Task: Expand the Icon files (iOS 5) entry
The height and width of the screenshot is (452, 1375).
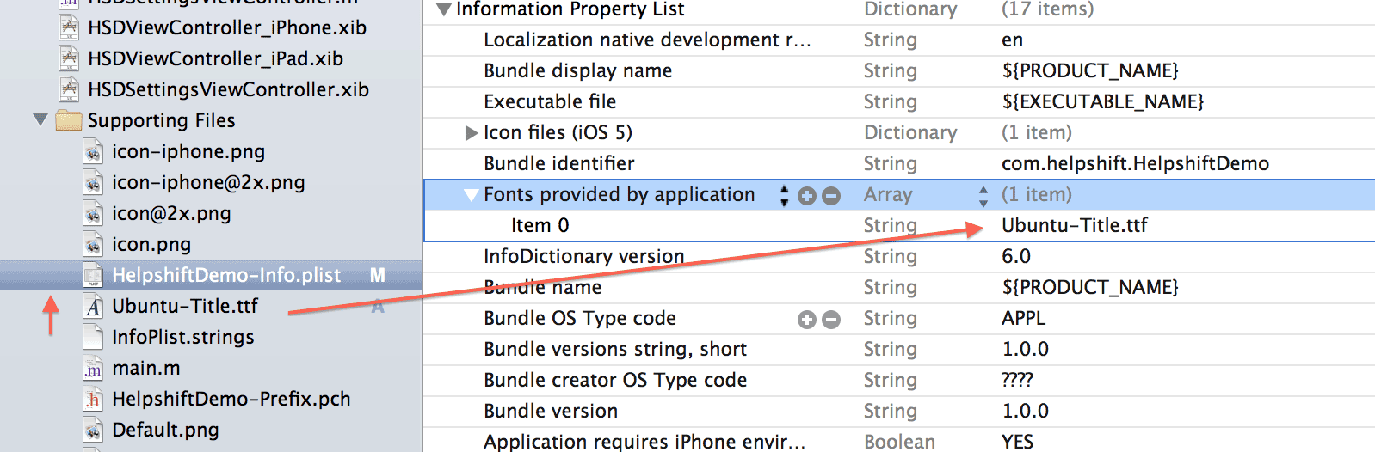Action: (x=471, y=133)
